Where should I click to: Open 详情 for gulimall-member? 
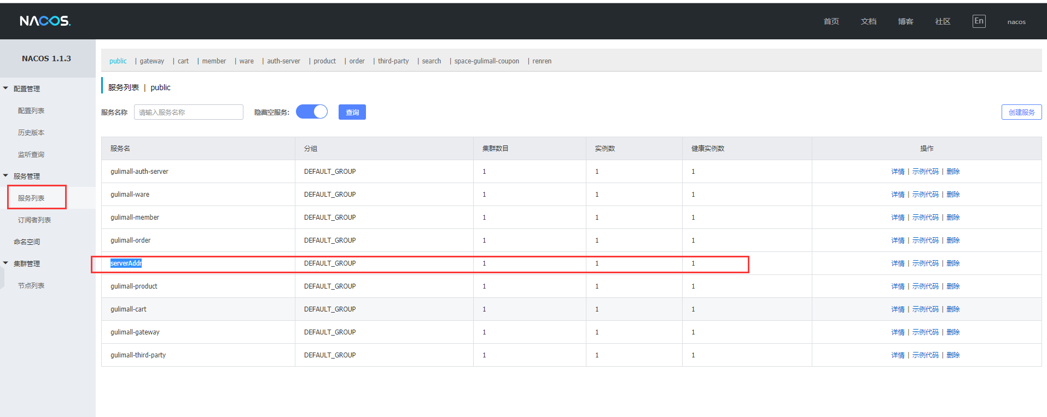tap(898, 218)
